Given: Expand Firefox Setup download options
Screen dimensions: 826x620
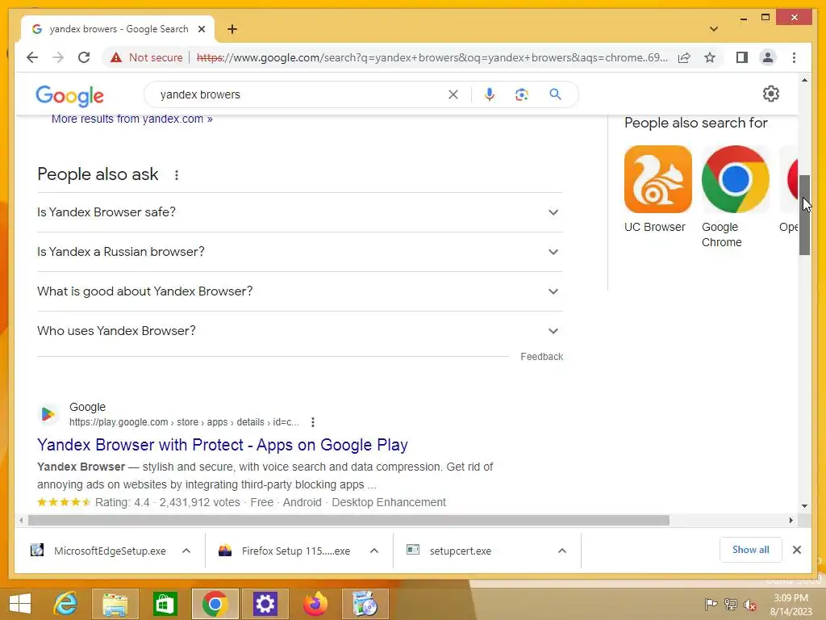Looking at the screenshot, I should click(374, 551).
